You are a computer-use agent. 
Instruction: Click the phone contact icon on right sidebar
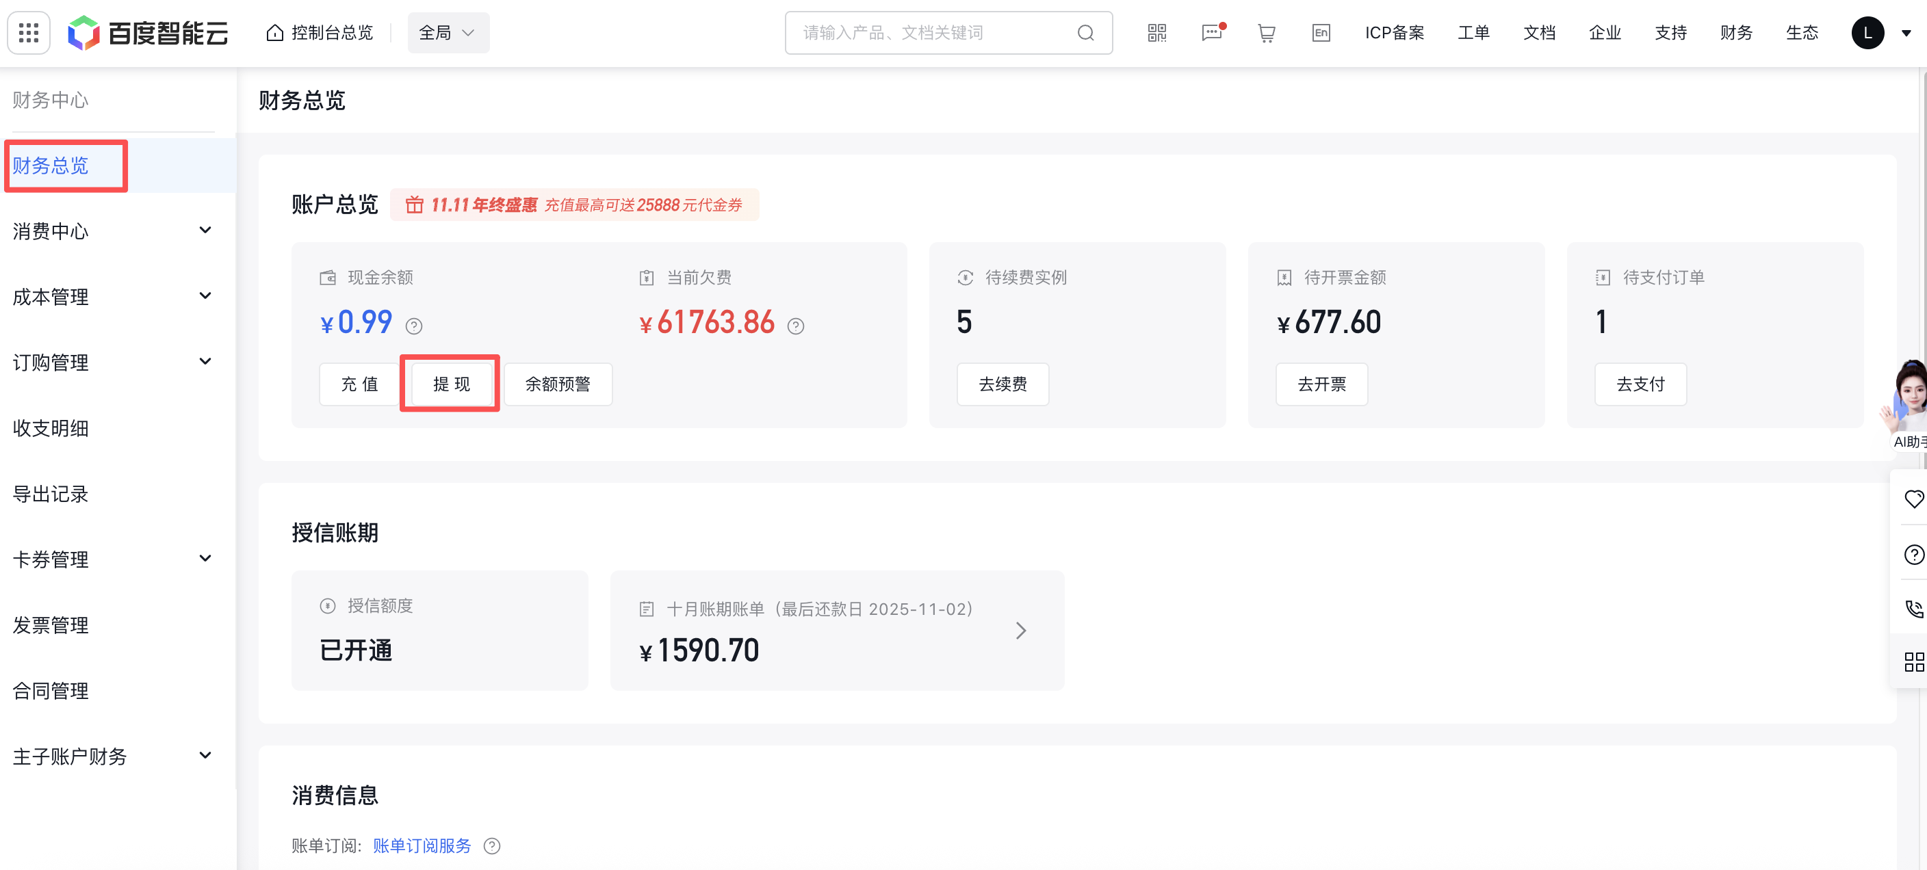point(1913,609)
